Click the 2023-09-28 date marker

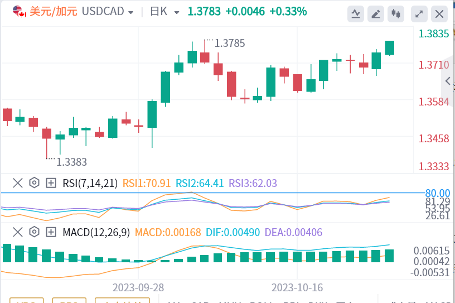tap(138, 287)
